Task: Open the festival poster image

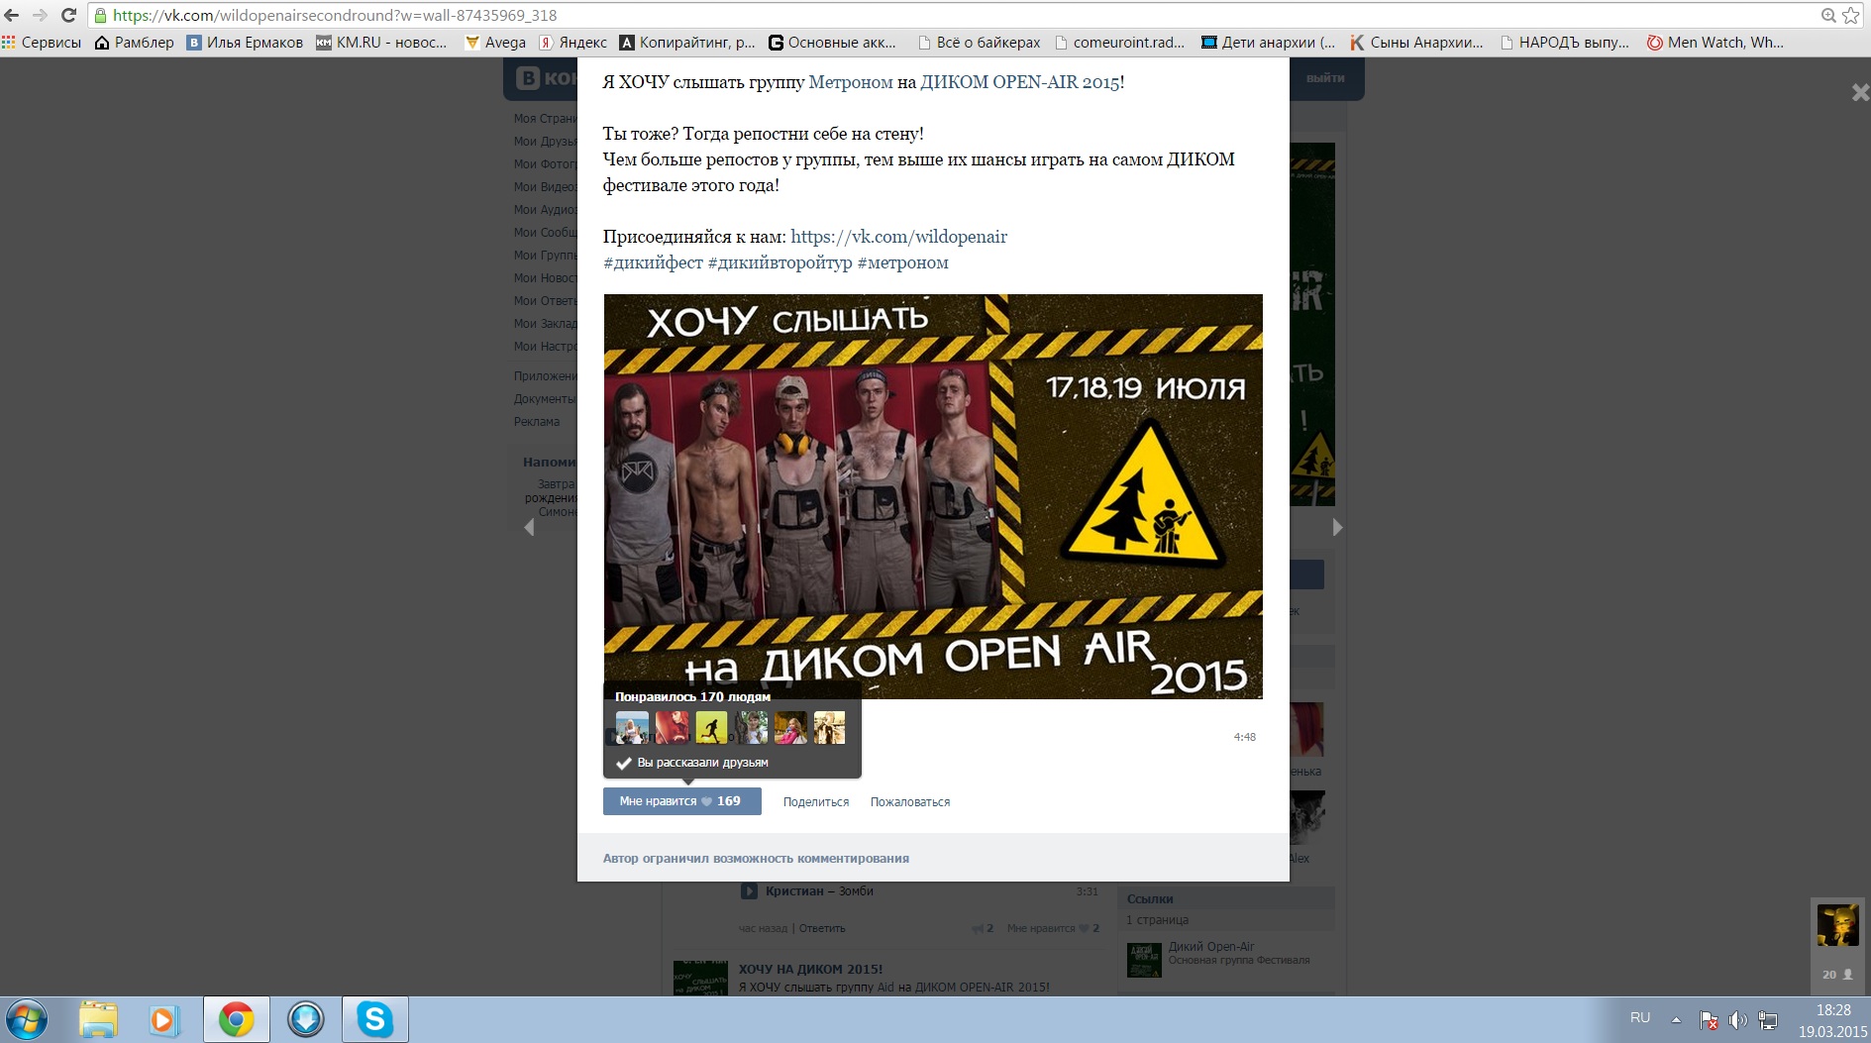Action: tap(933, 496)
